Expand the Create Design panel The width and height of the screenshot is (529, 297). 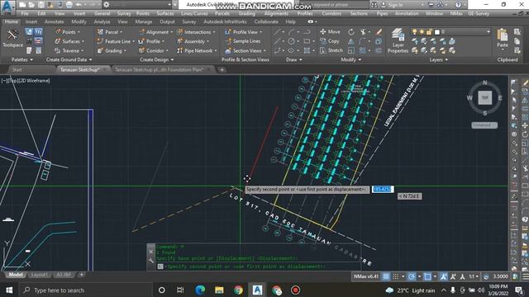(156, 59)
